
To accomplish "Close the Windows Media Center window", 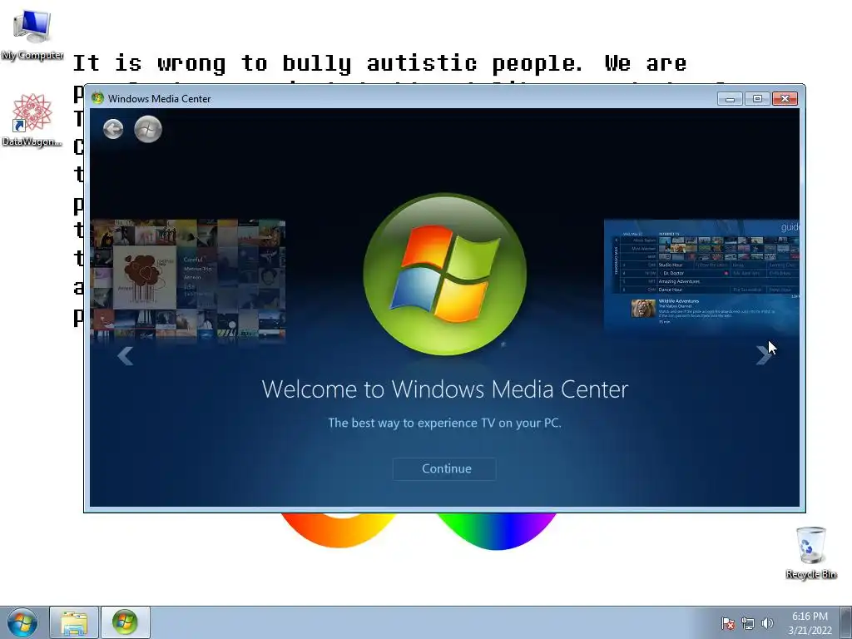I will (x=785, y=98).
